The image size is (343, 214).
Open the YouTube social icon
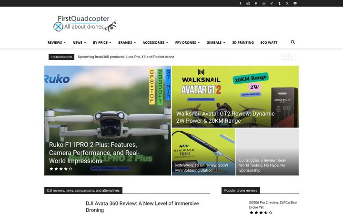pyautogui.click(x=295, y=3)
